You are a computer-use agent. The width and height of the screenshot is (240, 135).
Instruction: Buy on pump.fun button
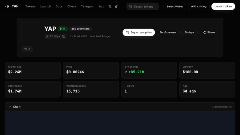coord(139,32)
